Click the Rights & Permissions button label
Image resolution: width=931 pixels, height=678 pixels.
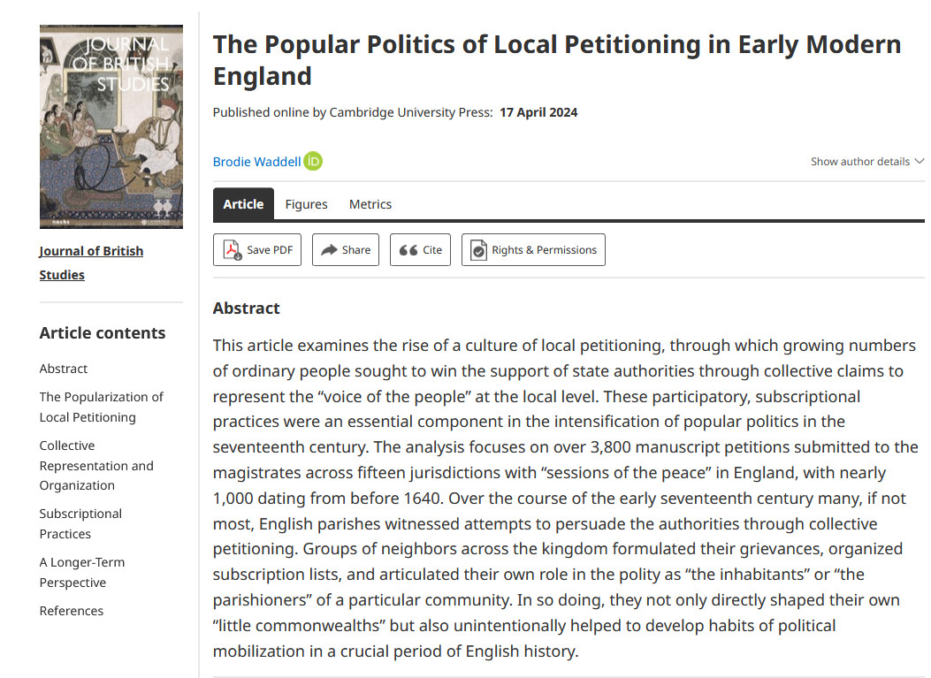point(544,250)
